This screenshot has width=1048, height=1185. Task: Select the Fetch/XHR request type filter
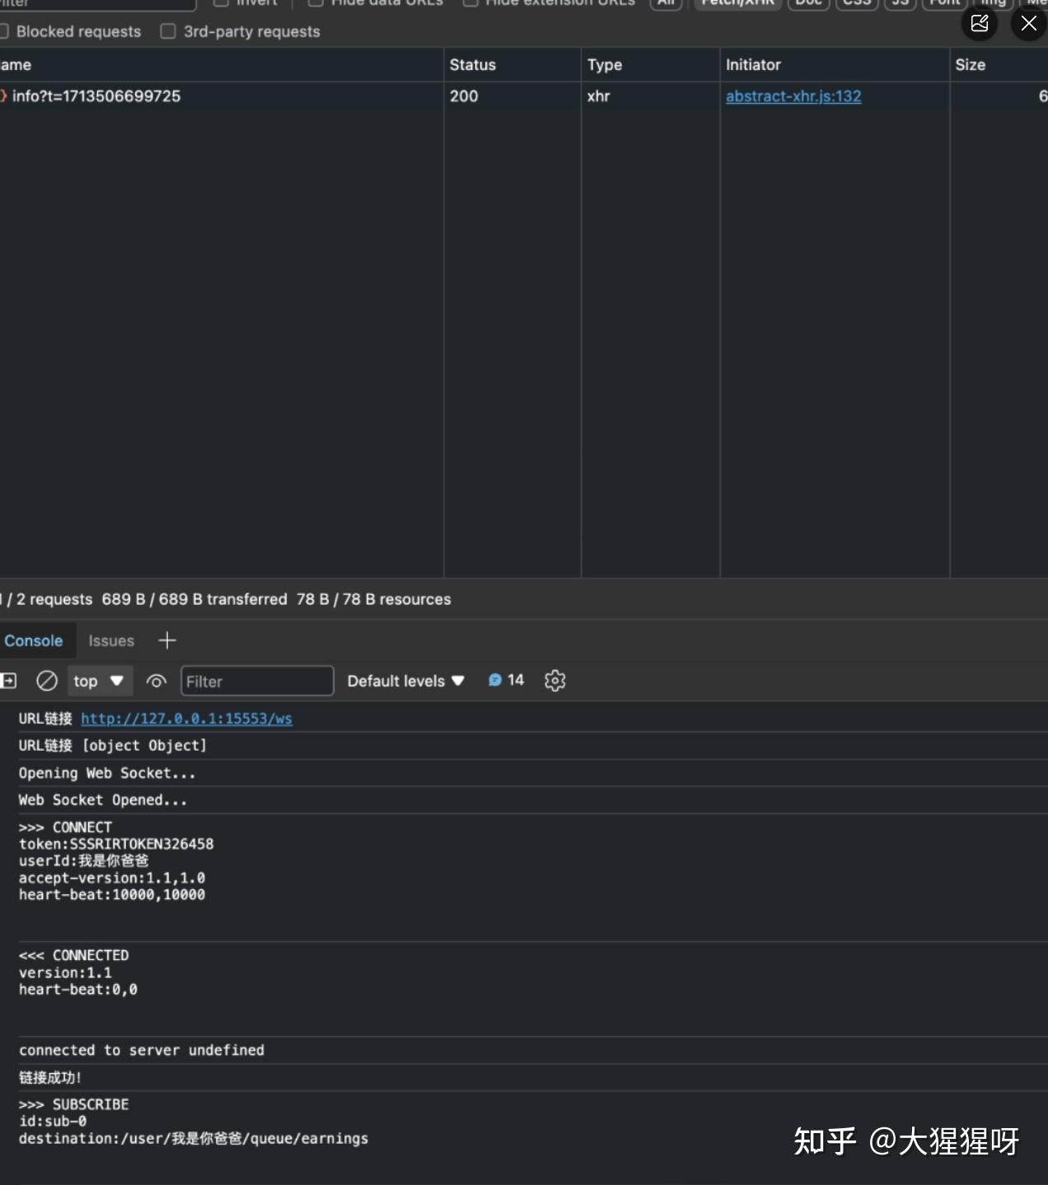[737, 2]
